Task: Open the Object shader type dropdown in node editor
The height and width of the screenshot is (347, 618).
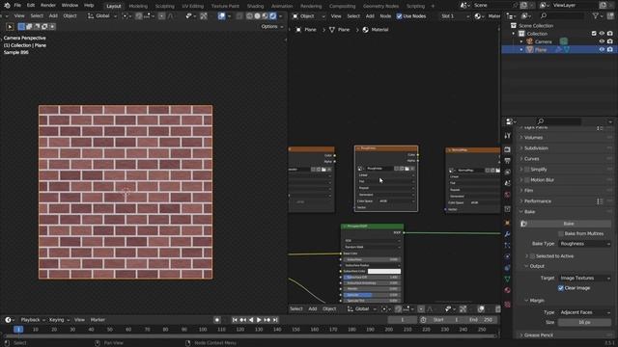Action: [x=309, y=16]
